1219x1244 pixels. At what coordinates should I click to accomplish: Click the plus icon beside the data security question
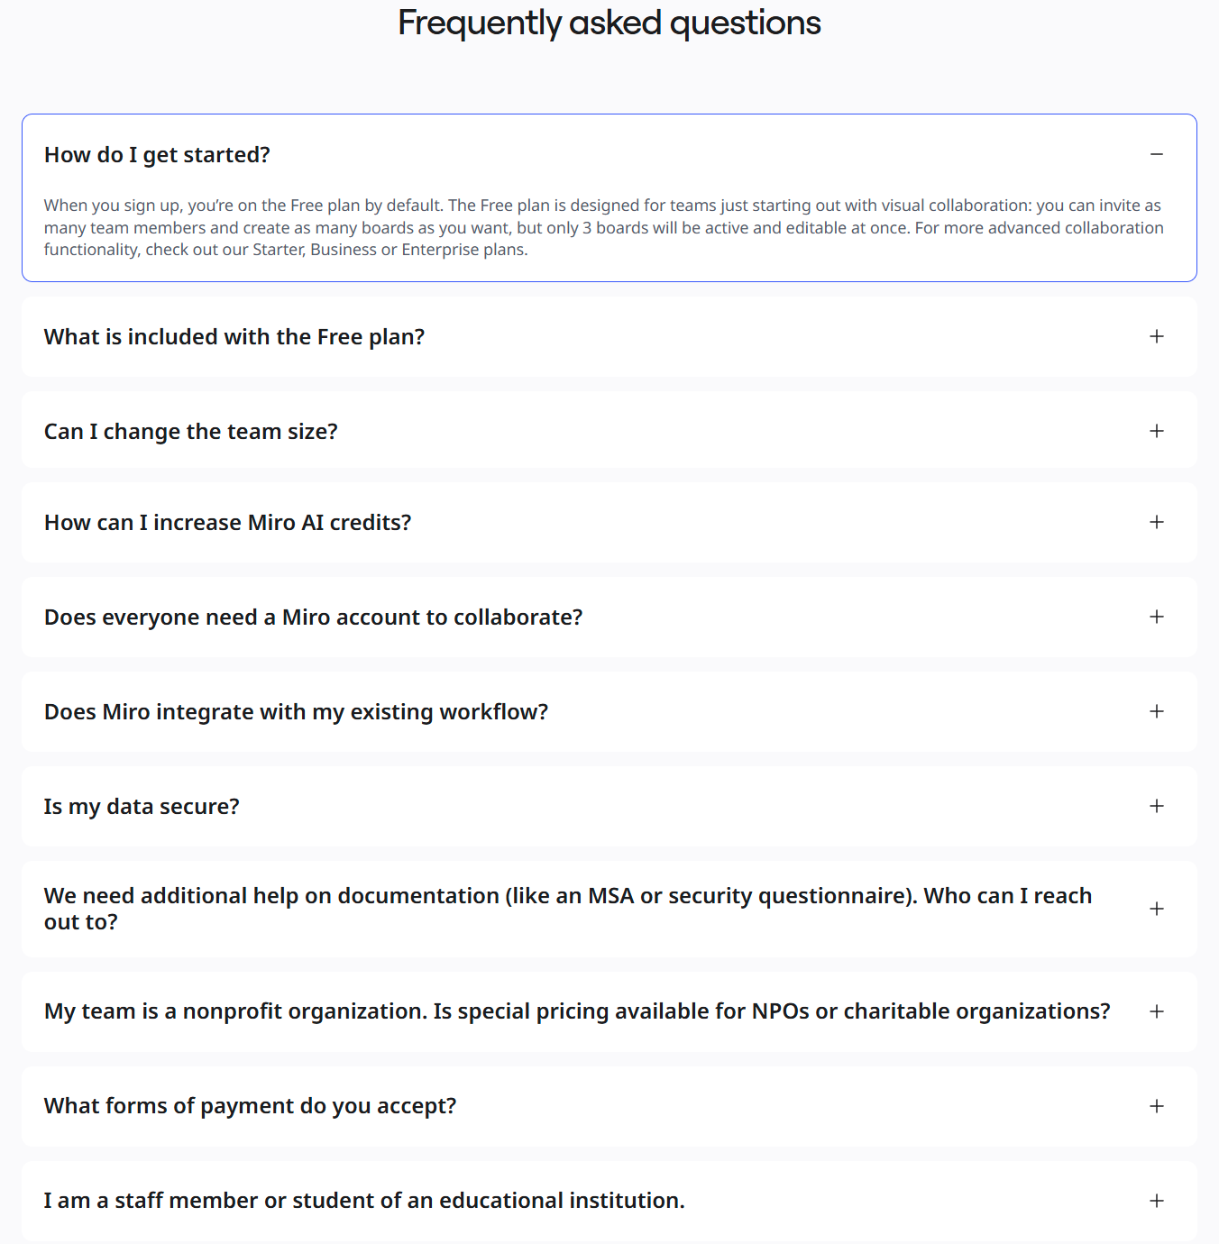point(1157,806)
